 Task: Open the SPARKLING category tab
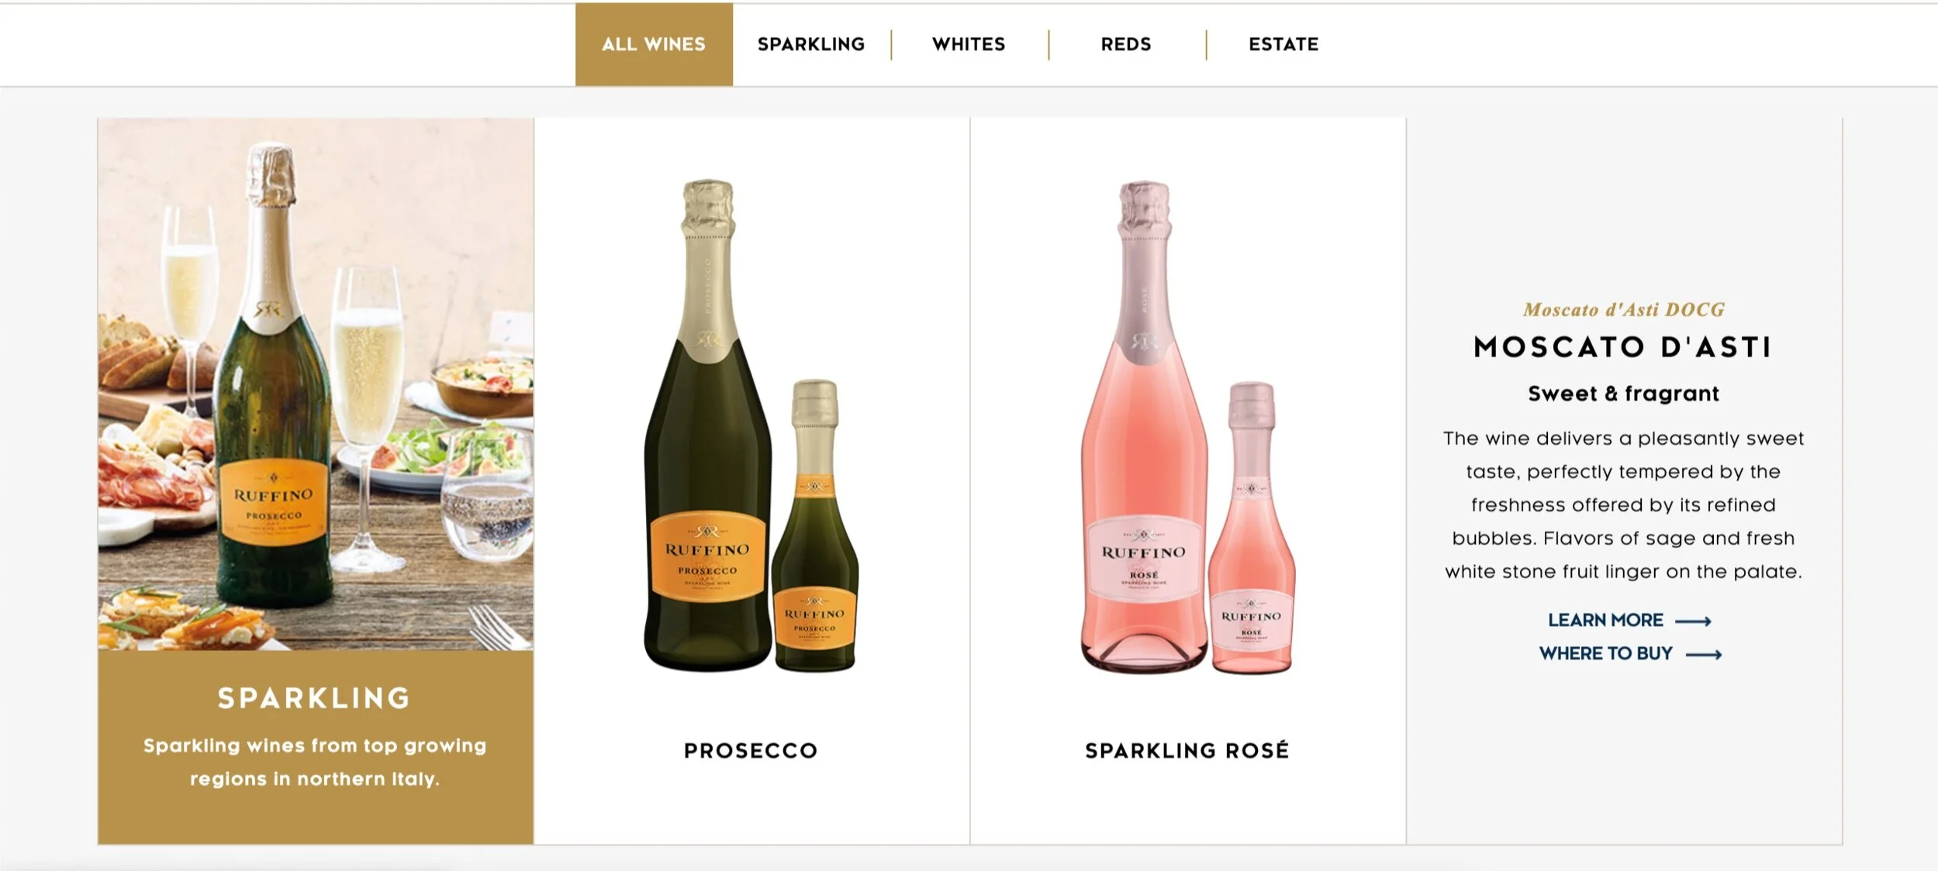click(811, 44)
